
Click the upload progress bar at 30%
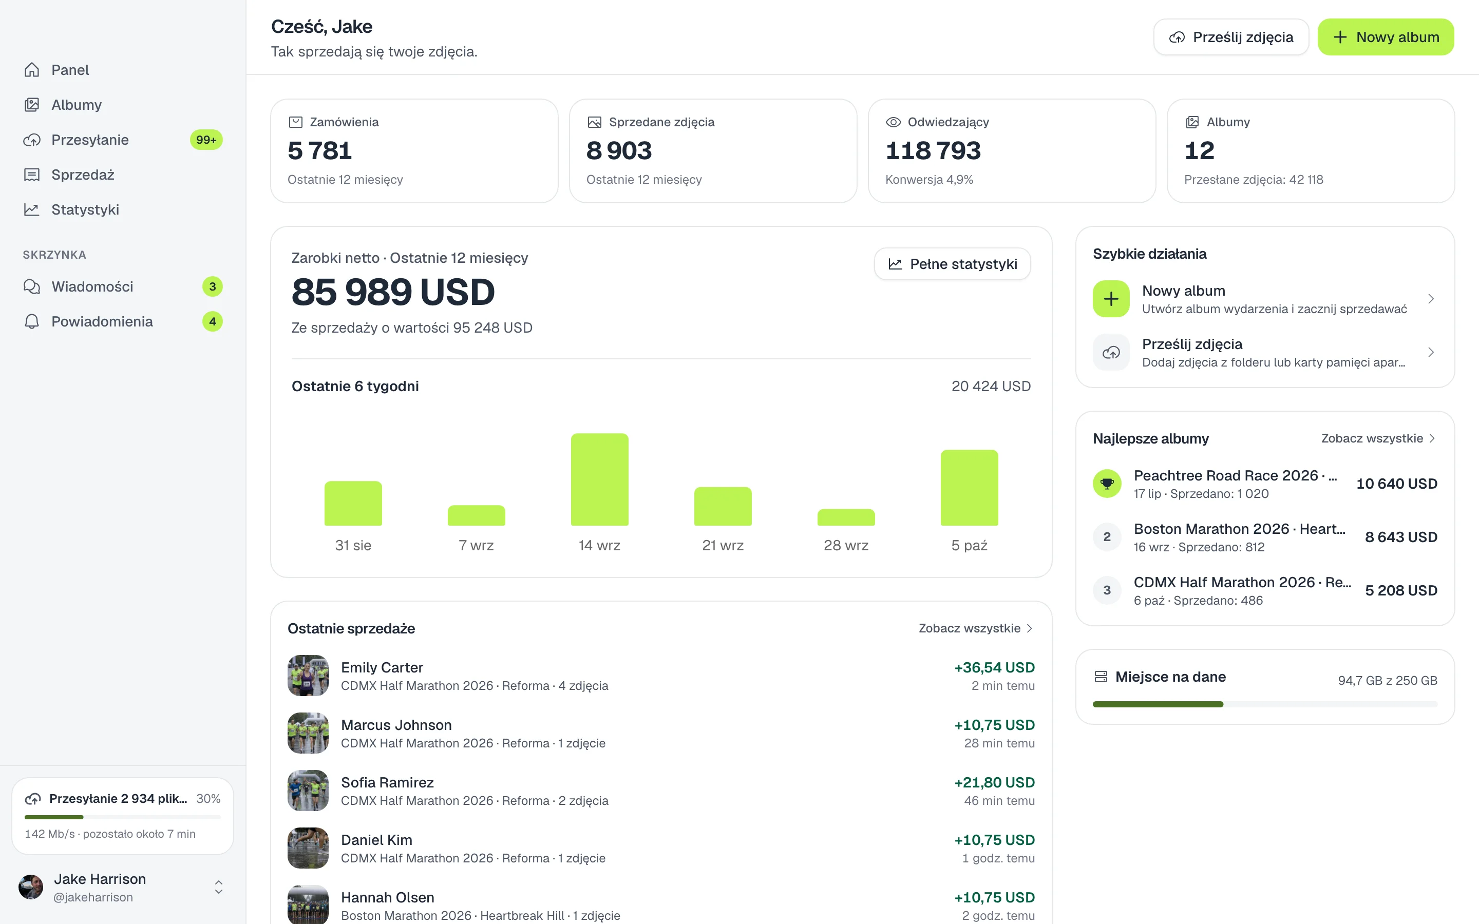122,817
